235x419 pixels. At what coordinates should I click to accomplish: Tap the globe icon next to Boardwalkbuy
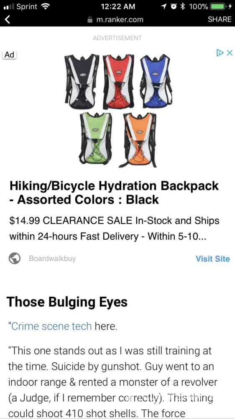(15, 259)
